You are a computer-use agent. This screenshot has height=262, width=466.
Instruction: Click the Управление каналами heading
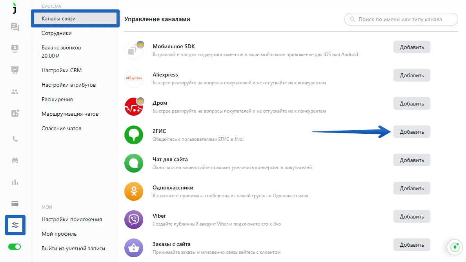[157, 19]
